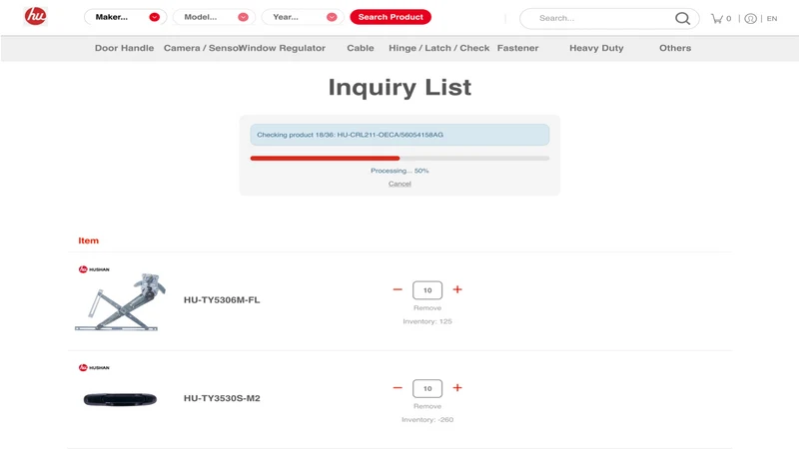This screenshot has width=799, height=449.
Task: Open the Year dropdown
Action: point(303,17)
